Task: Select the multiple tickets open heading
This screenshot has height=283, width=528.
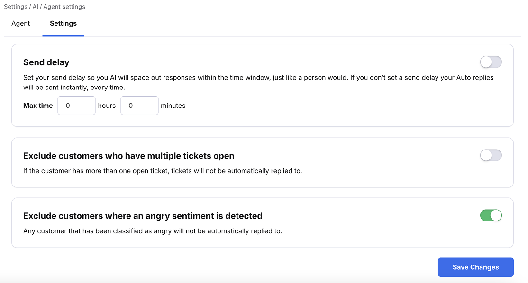Action: pos(128,156)
